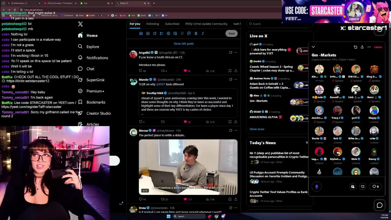Reload the page in browser
391x220 pixels.
[x=15, y=10]
